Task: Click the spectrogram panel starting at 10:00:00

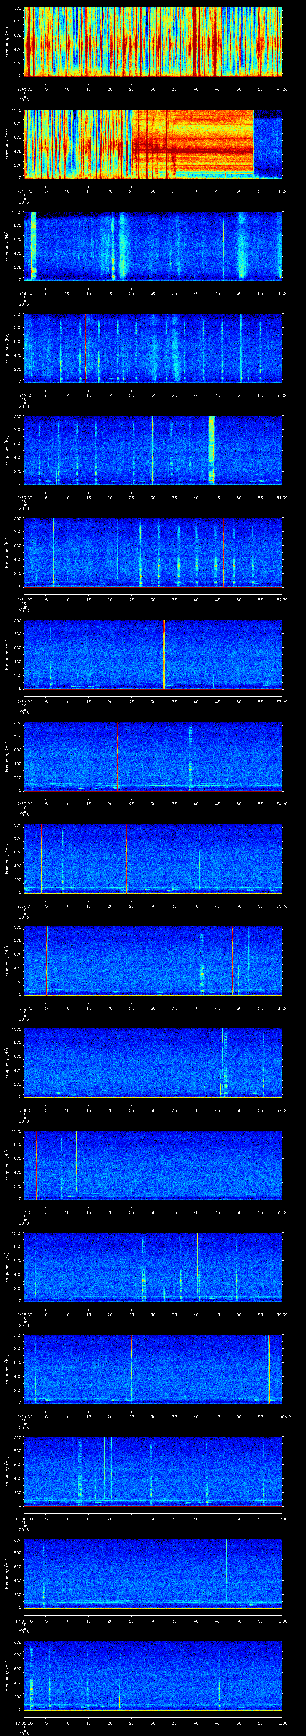Action: click(x=153, y=1471)
